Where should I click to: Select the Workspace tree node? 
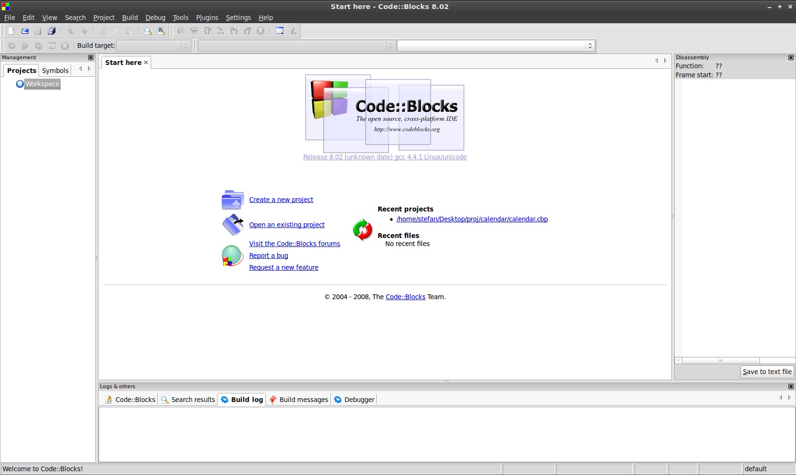[42, 84]
